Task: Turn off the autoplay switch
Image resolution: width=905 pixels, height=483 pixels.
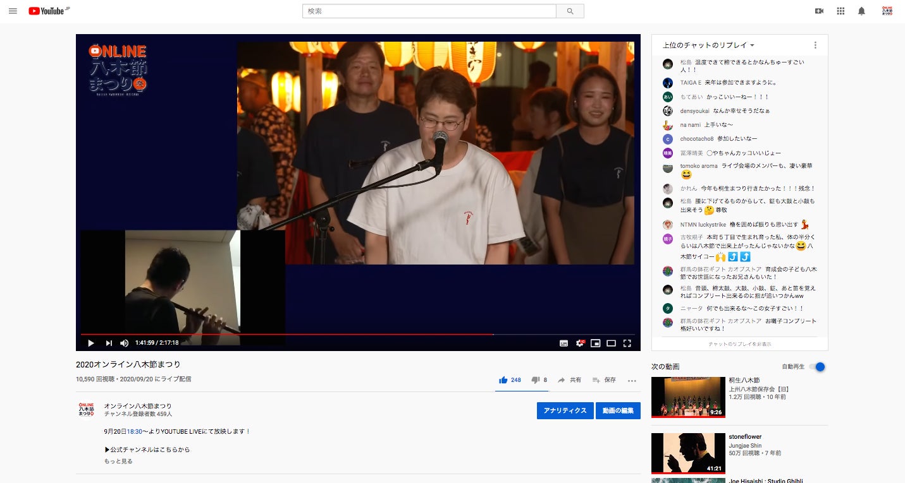Action: tap(819, 367)
